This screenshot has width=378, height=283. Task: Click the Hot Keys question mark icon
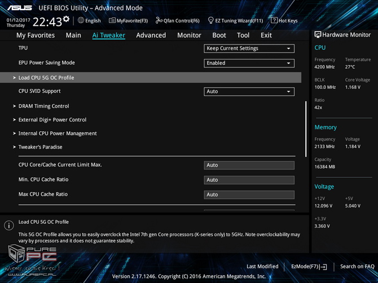274,20
